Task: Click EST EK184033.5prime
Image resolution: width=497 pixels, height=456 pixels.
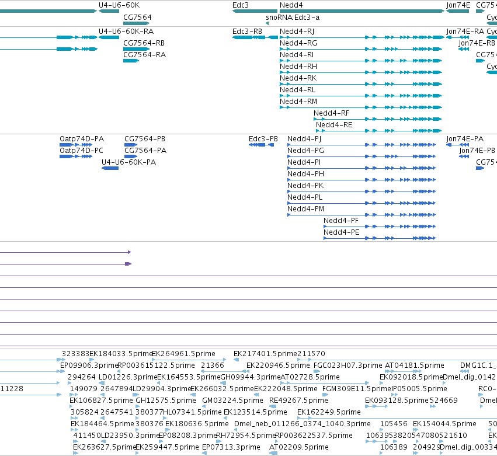Action: pyautogui.click(x=92, y=360)
